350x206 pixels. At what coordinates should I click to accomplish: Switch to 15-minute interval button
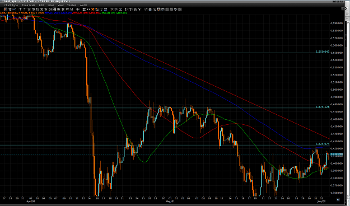coord(38,9)
